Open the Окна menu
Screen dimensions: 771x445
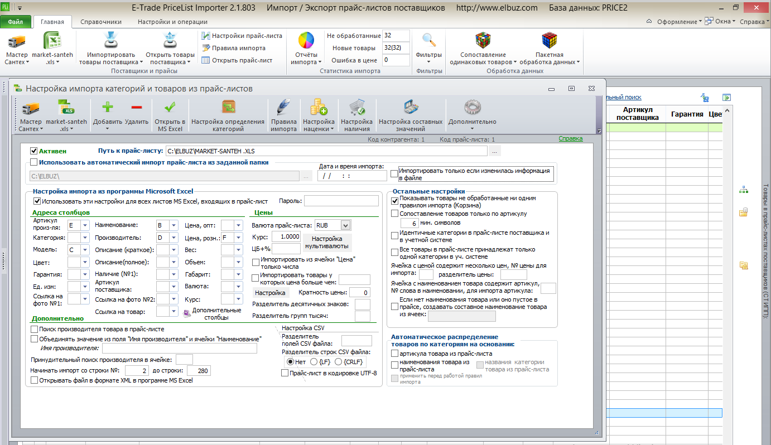click(x=721, y=22)
